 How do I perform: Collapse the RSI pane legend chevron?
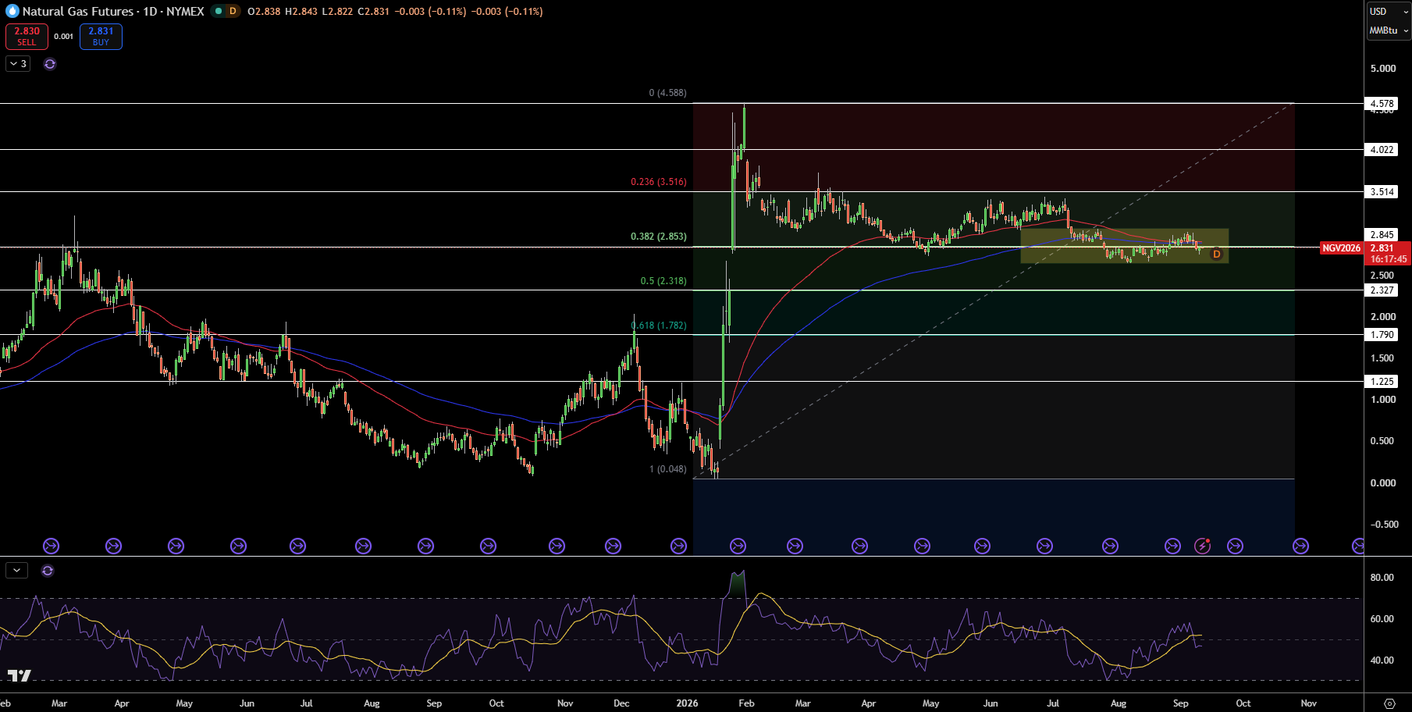pyautogui.click(x=16, y=571)
